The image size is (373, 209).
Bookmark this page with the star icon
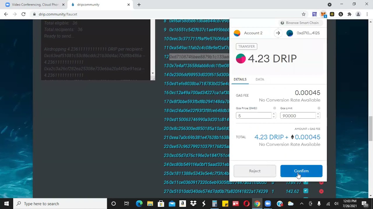tap(304, 14)
